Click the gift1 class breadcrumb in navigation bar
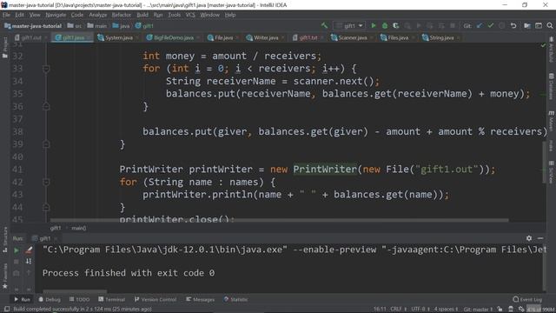The height and width of the screenshot is (313, 556). click(x=144, y=26)
